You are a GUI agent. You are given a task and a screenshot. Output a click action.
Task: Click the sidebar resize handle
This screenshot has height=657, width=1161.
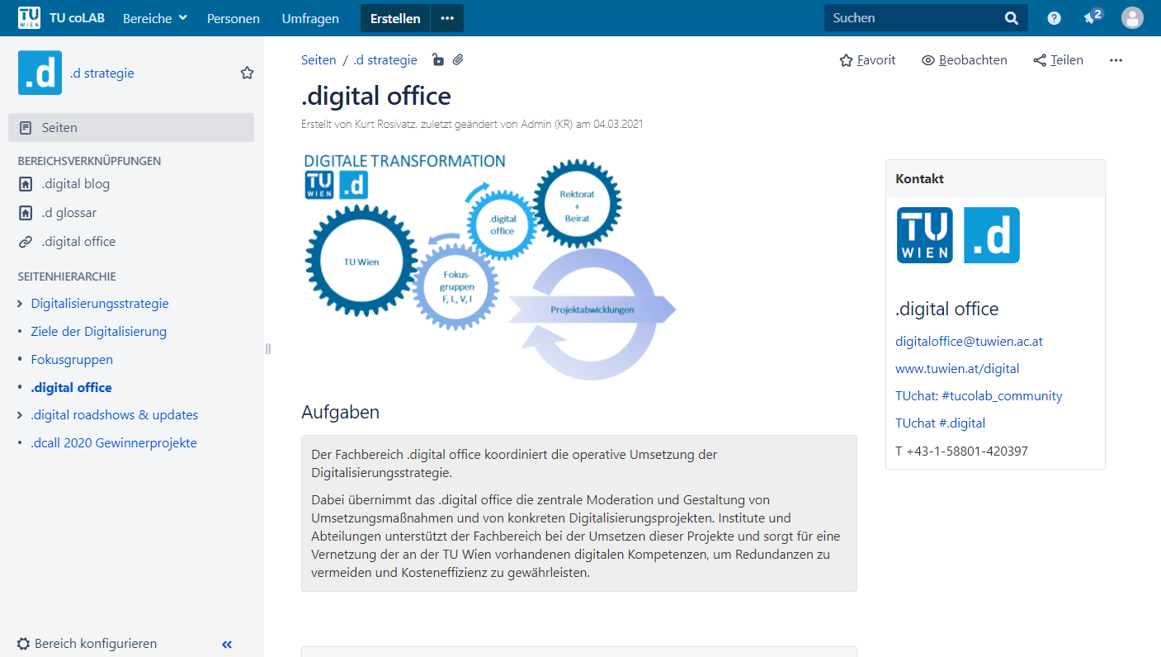coord(267,349)
